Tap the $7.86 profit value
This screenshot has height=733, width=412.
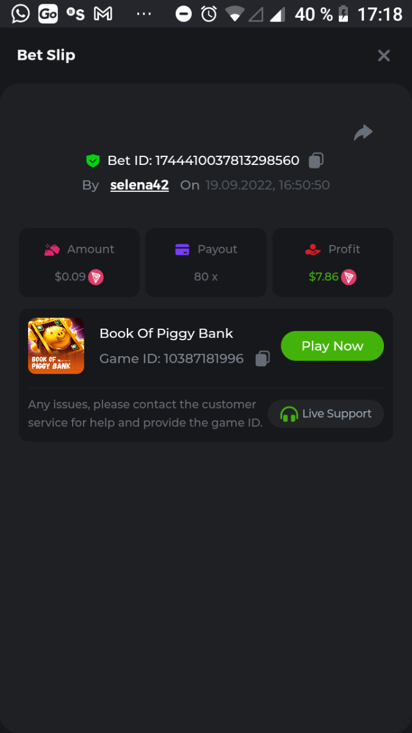(x=323, y=277)
